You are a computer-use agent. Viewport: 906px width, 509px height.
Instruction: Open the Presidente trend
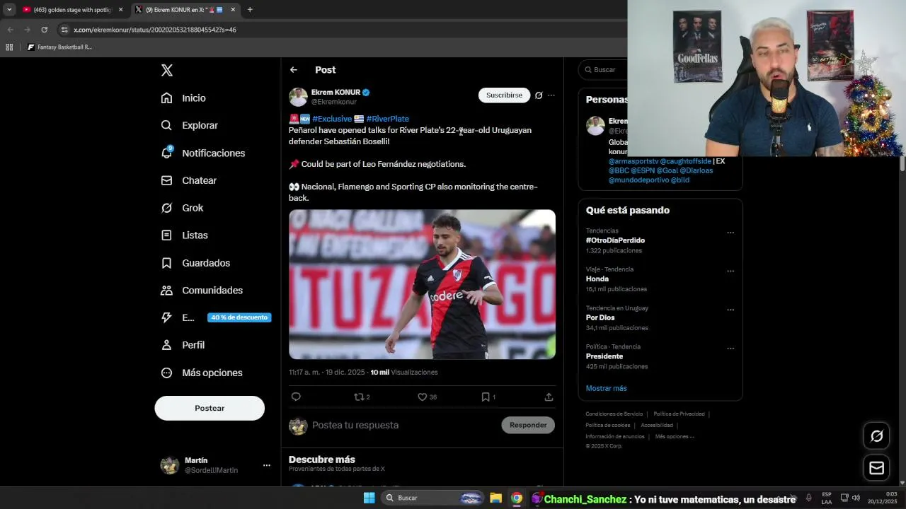pos(604,356)
